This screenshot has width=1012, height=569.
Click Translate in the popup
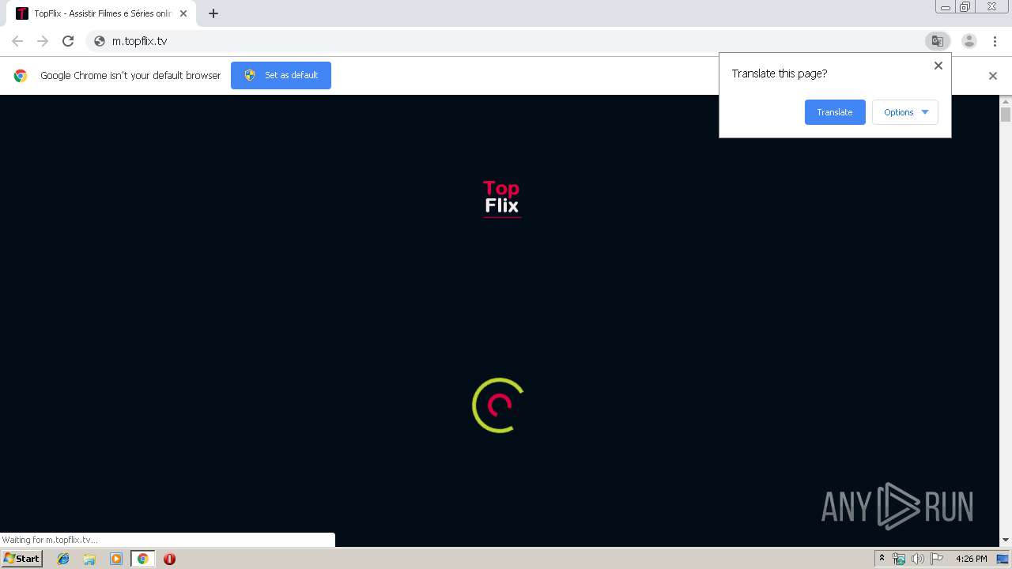click(x=835, y=112)
